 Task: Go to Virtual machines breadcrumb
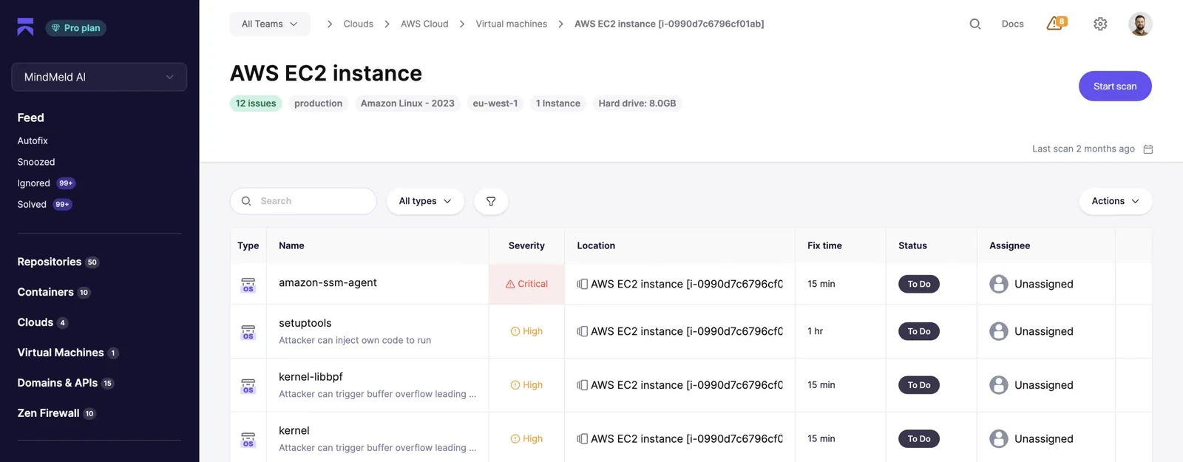[x=512, y=24]
